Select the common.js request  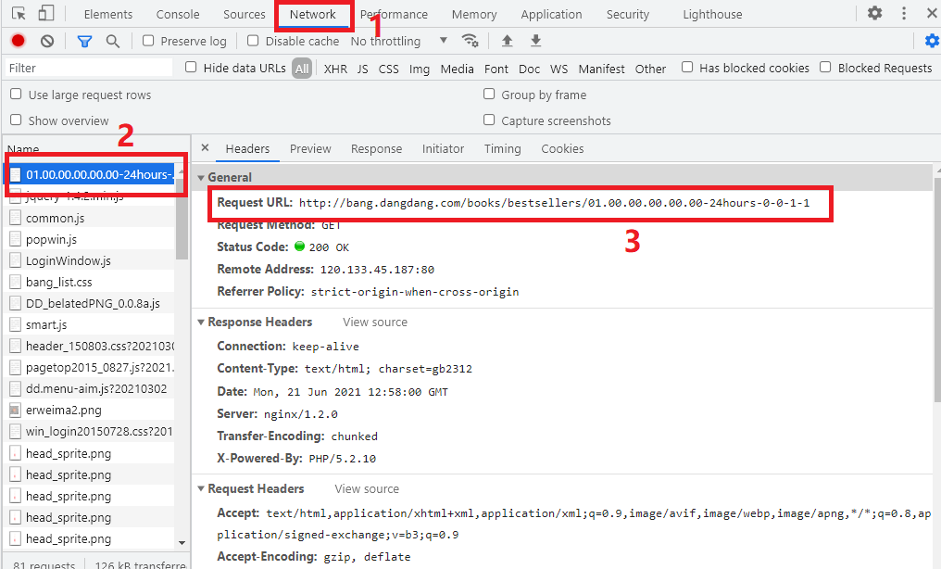[x=91, y=218]
